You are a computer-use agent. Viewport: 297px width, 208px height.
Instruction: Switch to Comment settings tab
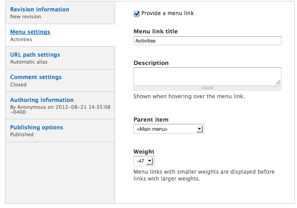coord(60,80)
